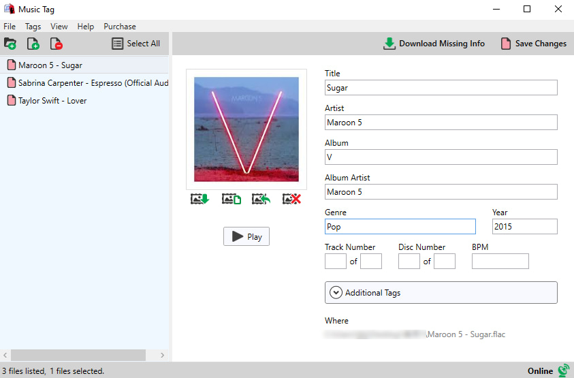Load artwork from file icon
574x378 pixels.
click(x=232, y=199)
